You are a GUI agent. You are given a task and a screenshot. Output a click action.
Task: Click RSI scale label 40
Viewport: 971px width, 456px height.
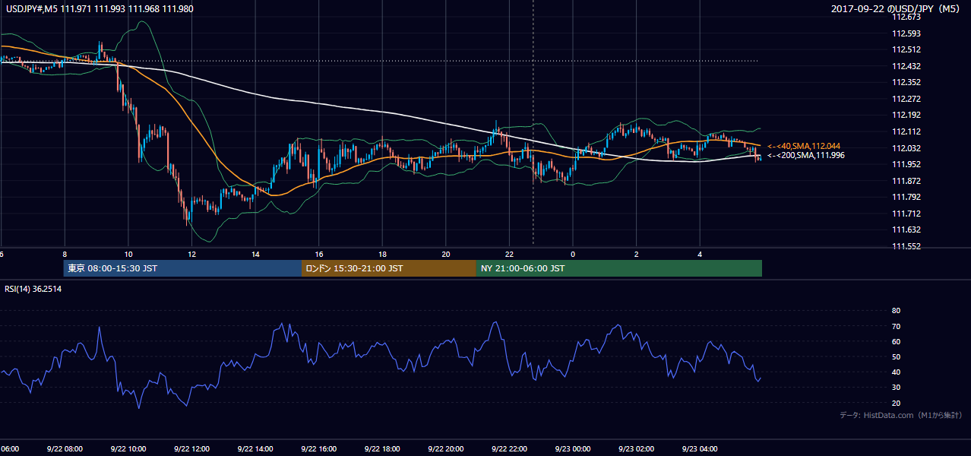[x=896, y=372]
